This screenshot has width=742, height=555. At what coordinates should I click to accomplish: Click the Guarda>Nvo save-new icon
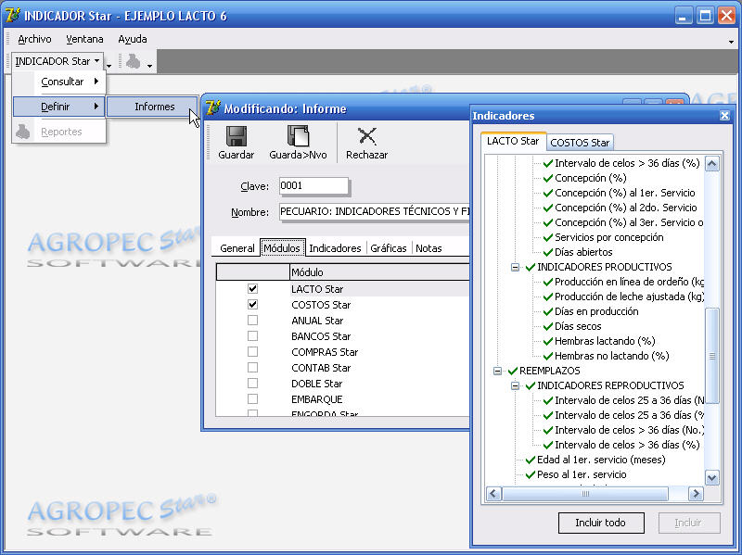click(298, 136)
